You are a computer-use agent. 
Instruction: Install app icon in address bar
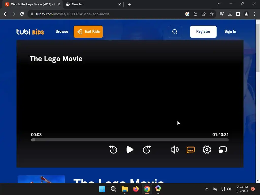196,14
